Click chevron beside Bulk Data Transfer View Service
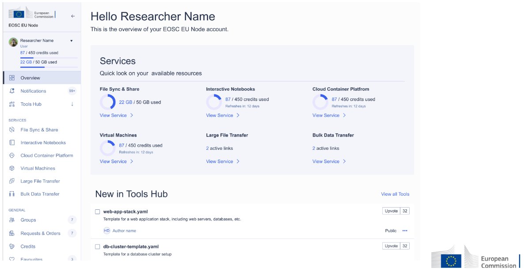This screenshot has height=279, width=529. click(x=344, y=161)
